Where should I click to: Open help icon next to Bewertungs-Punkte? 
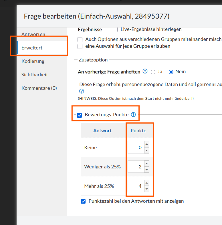click(133, 115)
